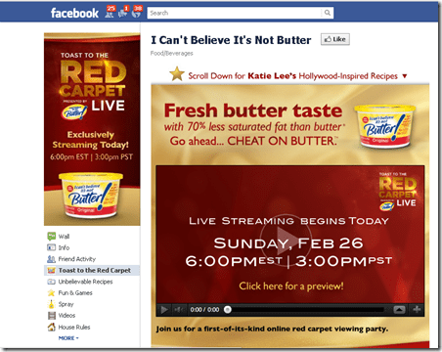The image size is (442, 352).
Task: Open the Videos tab
Action: [66, 316]
